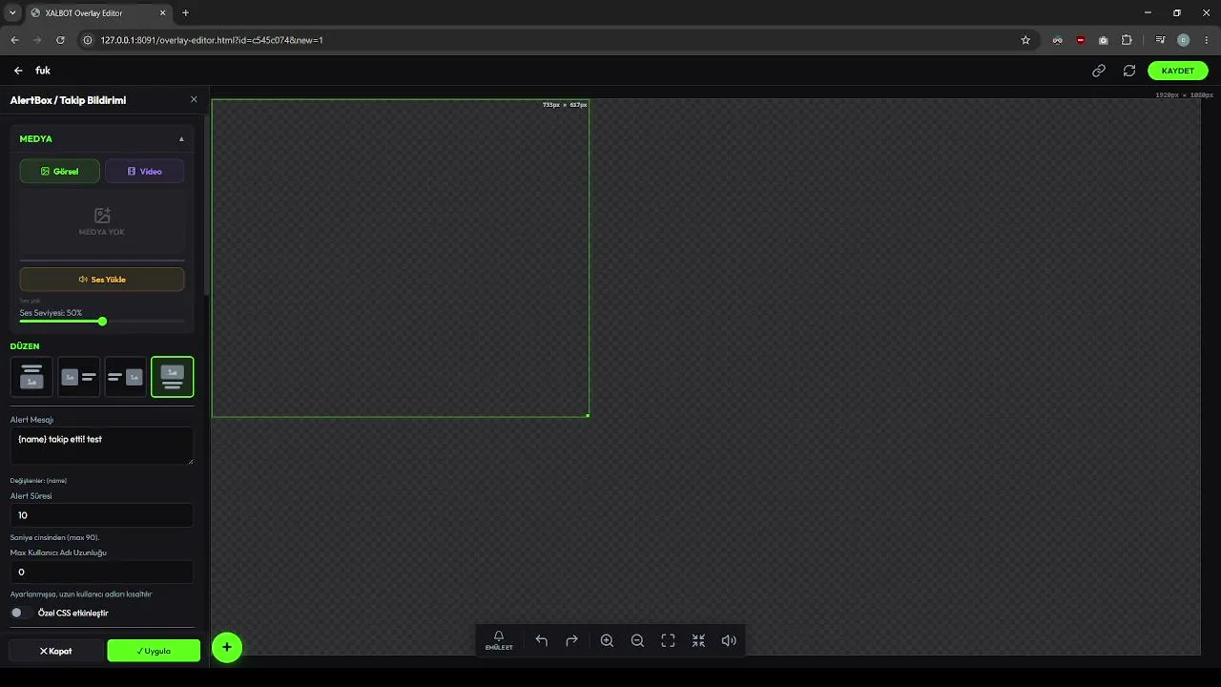Open the red blocker extension
Screen dimensions: 1221x687
(x=1081, y=40)
